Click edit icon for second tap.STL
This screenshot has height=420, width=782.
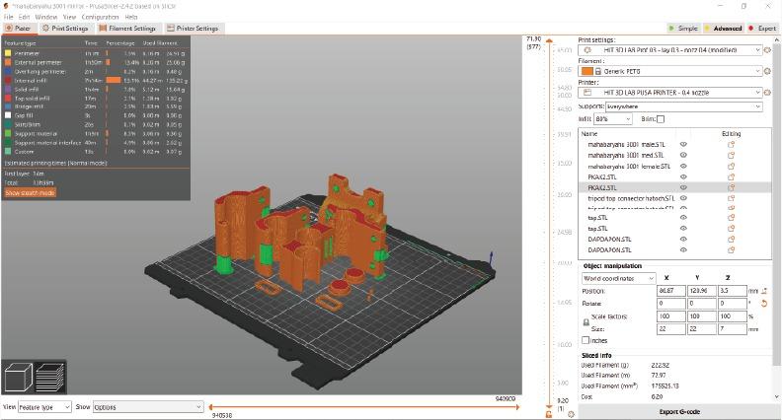pyautogui.click(x=731, y=229)
